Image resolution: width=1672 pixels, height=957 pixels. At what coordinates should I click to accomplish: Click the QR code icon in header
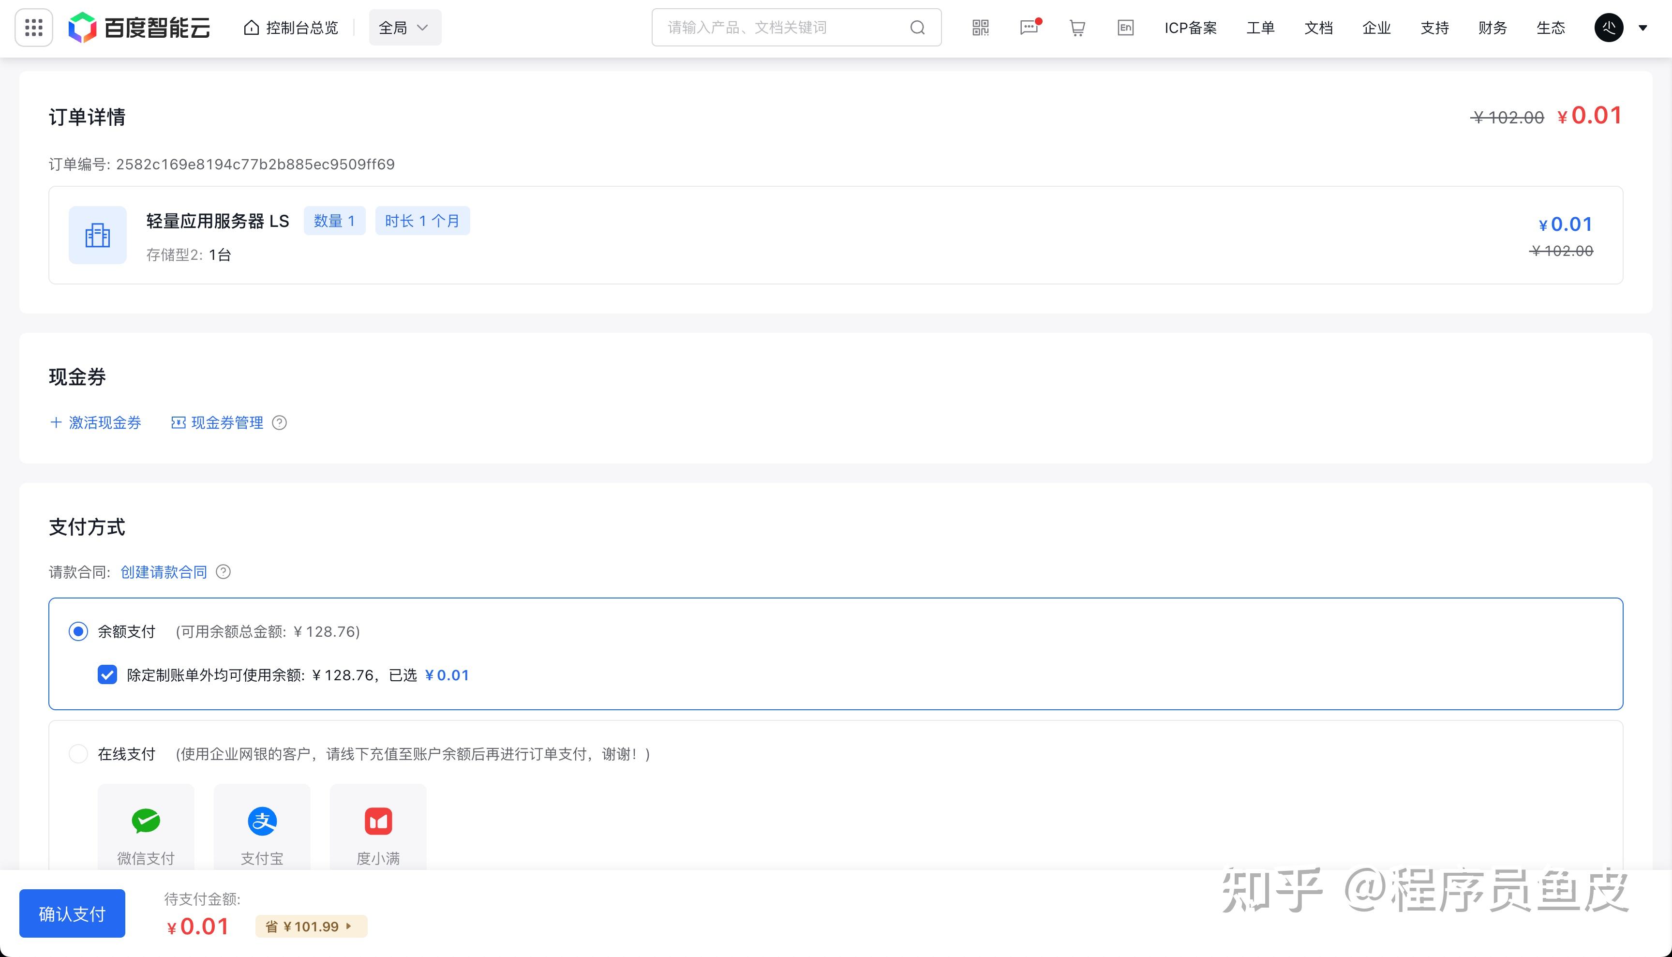pyautogui.click(x=980, y=28)
